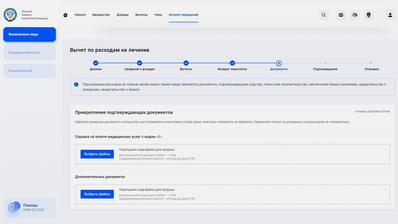Click the blue info icon in notice

(76, 84)
